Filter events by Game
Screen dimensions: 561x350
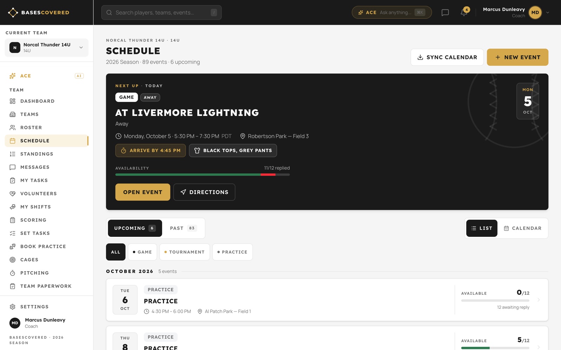[142, 252]
